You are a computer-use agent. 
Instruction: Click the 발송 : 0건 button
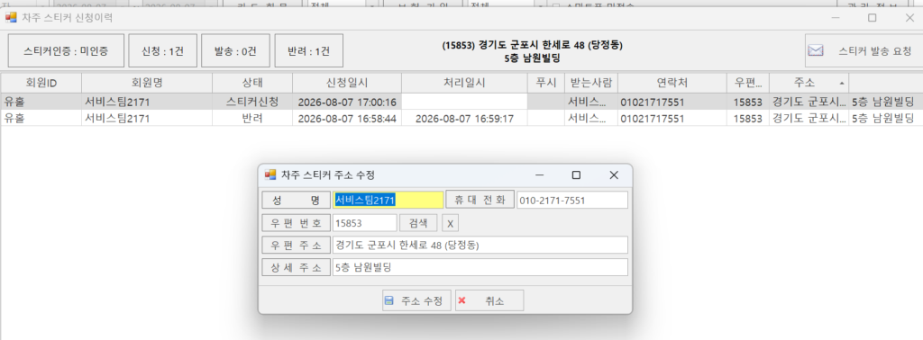pyautogui.click(x=235, y=50)
